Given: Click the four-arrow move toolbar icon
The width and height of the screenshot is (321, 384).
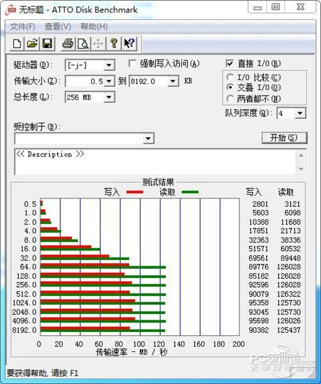Looking at the screenshot, I should pyautogui.click(x=98, y=44).
